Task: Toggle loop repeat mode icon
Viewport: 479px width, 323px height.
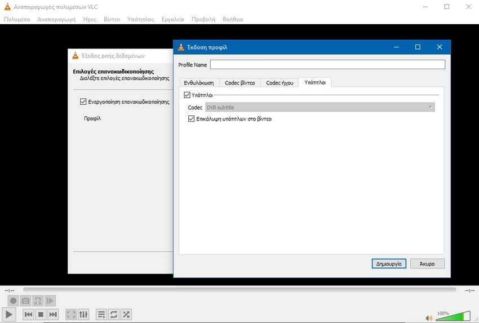Action: (114, 314)
